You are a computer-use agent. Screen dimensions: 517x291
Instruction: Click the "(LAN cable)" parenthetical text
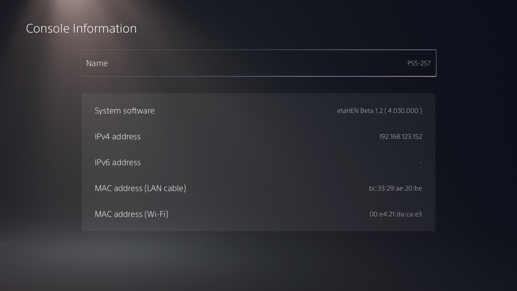click(x=165, y=188)
